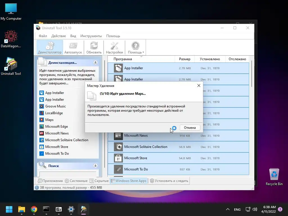This screenshot has width=288, height=216.
Task: Sort by the Размер column header
Action: coord(184,59)
